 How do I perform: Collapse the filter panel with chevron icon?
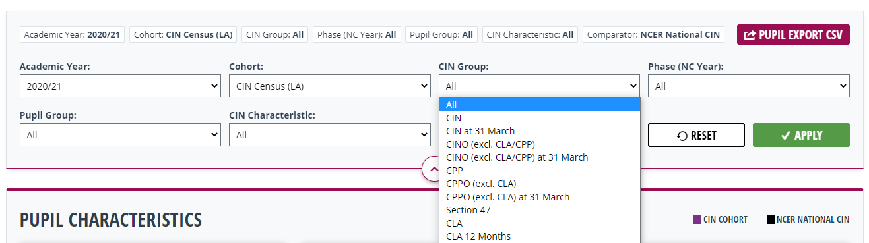(434, 169)
